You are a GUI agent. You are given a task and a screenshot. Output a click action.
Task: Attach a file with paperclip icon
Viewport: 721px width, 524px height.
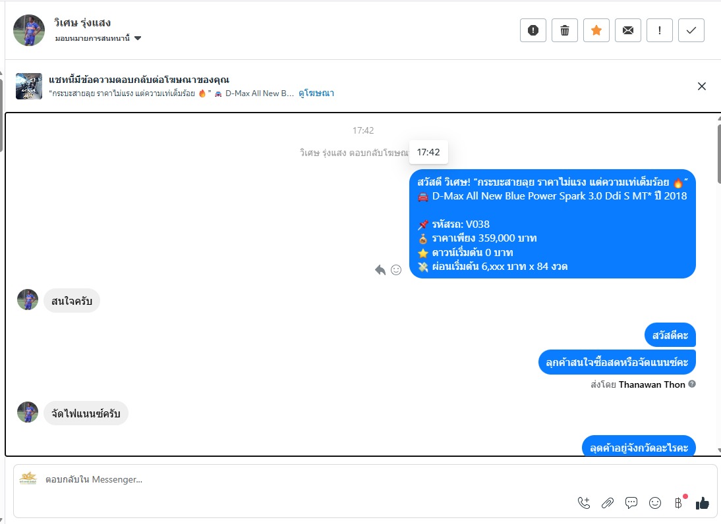[608, 504]
